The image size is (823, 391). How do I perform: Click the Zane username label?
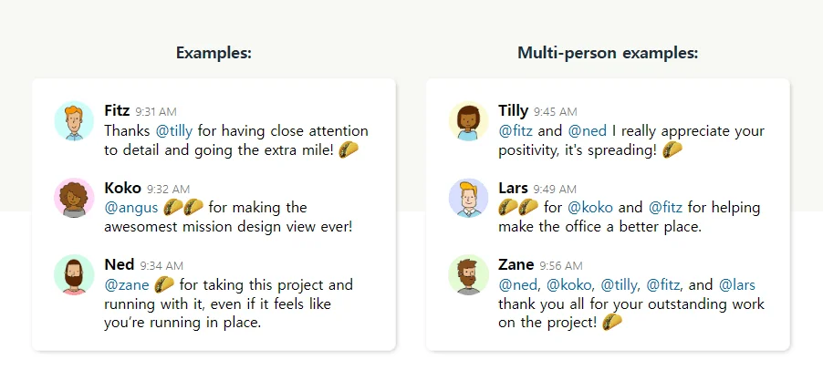pos(516,264)
